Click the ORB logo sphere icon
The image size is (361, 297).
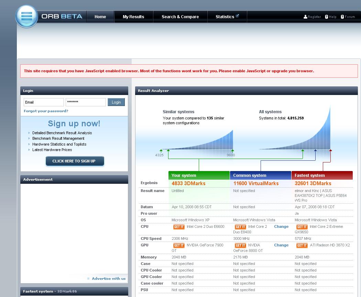[x=26, y=17]
